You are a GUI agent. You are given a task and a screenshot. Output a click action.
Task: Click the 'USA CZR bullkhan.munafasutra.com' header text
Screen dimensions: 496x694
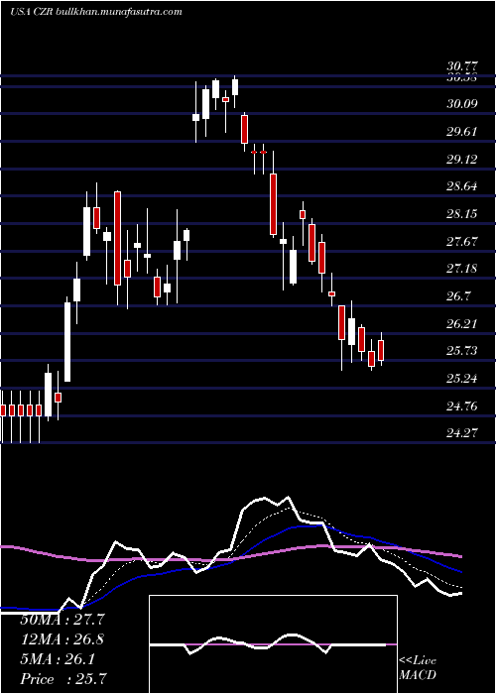95,12
